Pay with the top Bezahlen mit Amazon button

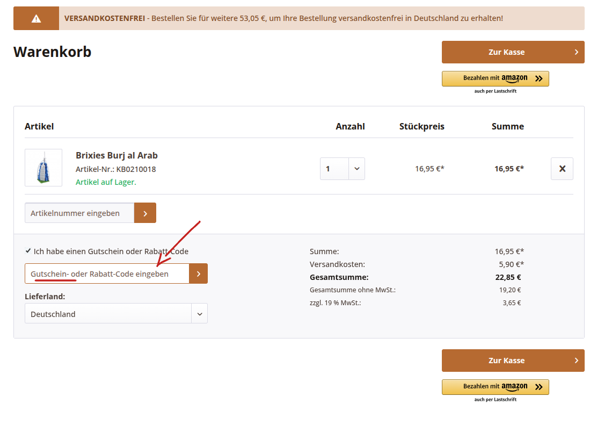[495, 78]
